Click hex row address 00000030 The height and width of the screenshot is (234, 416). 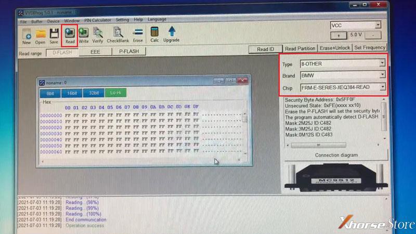point(51,134)
